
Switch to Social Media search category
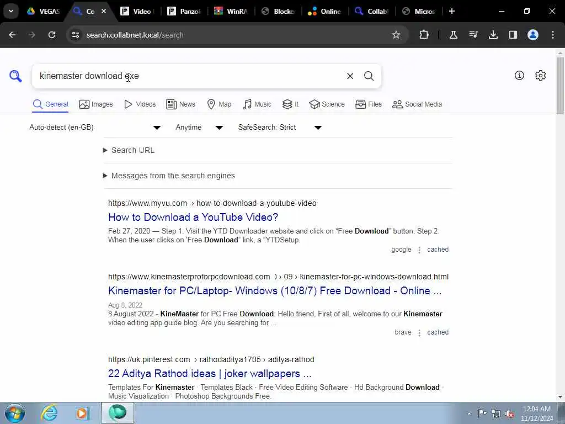tap(417, 104)
